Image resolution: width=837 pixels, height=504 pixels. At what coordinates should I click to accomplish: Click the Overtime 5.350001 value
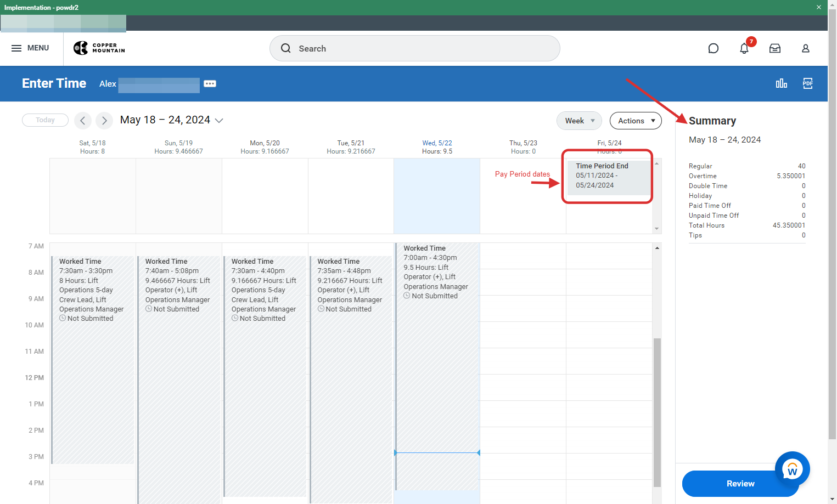pos(791,176)
